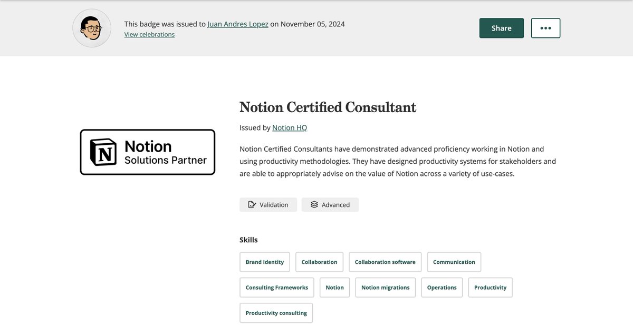The image size is (633, 336).
Task: Open the Notion HQ issuer link
Action: click(x=290, y=127)
